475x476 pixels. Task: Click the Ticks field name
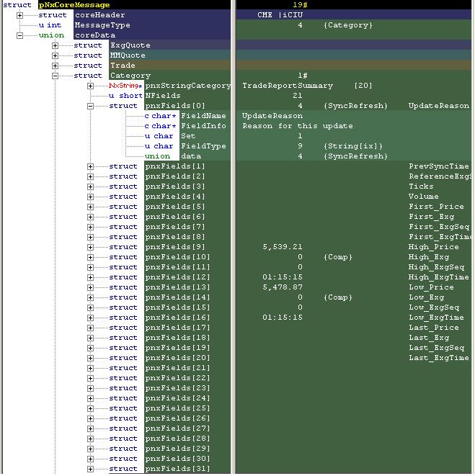pyautogui.click(x=421, y=187)
